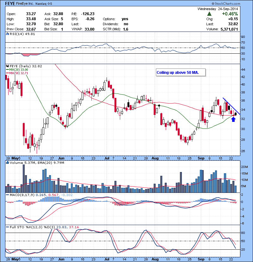Click the RSI(14) 49.81 indicator label
Image resolution: width=253 pixels, height=262 pixels.
click(x=22, y=34)
